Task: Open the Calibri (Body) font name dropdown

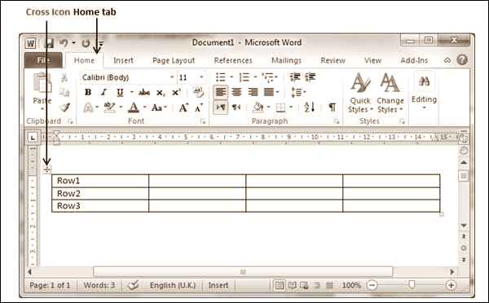Action: pyautogui.click(x=172, y=77)
